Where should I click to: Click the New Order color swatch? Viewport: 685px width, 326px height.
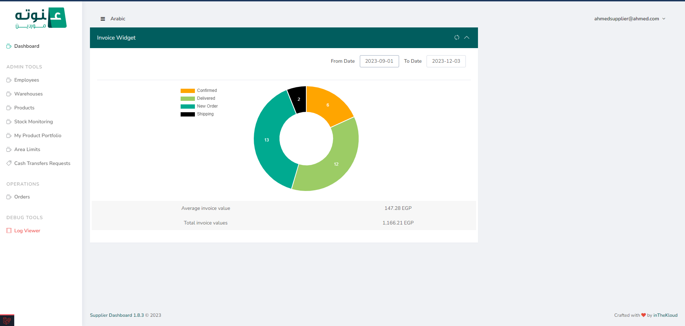point(187,106)
